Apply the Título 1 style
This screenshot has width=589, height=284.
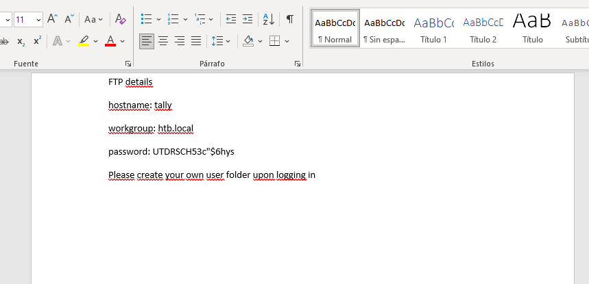[433, 29]
